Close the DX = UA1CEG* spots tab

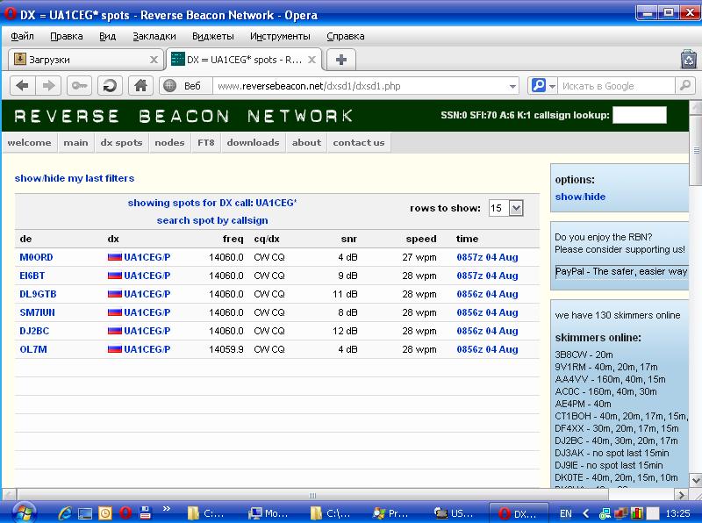312,60
